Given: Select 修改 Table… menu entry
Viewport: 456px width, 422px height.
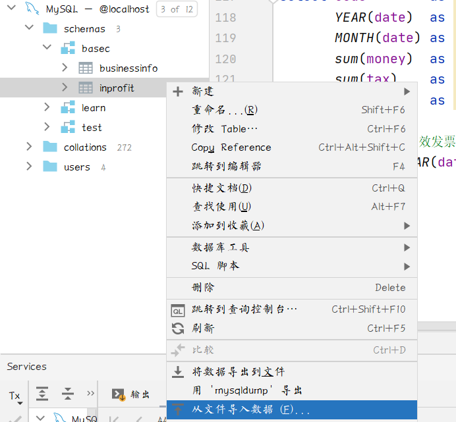Looking at the screenshot, I should (292, 129).
